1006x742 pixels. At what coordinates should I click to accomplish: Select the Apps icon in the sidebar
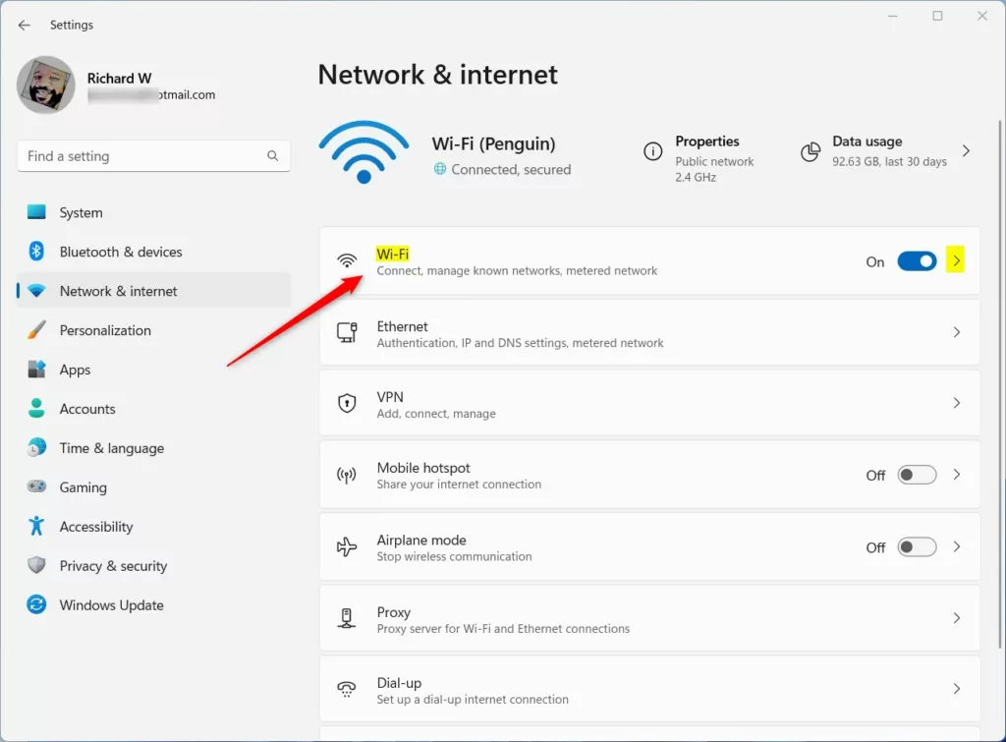tap(36, 370)
